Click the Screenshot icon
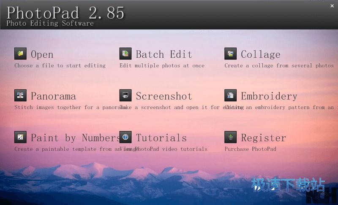Viewport: 338px width, 205px height. tap(125, 95)
